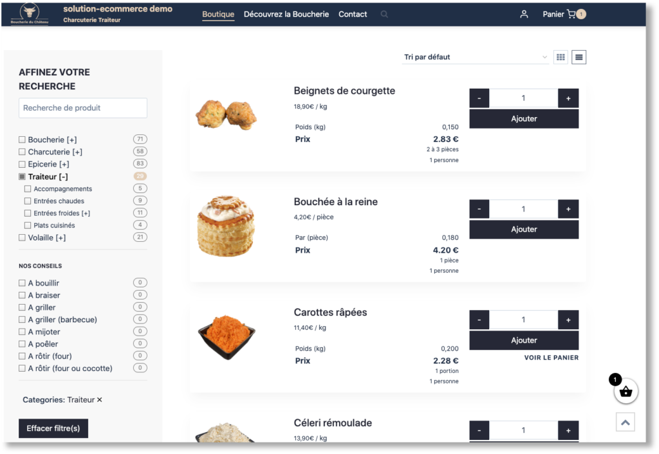This screenshot has height=454, width=659.
Task: Click the back-to-top arrow button
Action: coord(626,422)
